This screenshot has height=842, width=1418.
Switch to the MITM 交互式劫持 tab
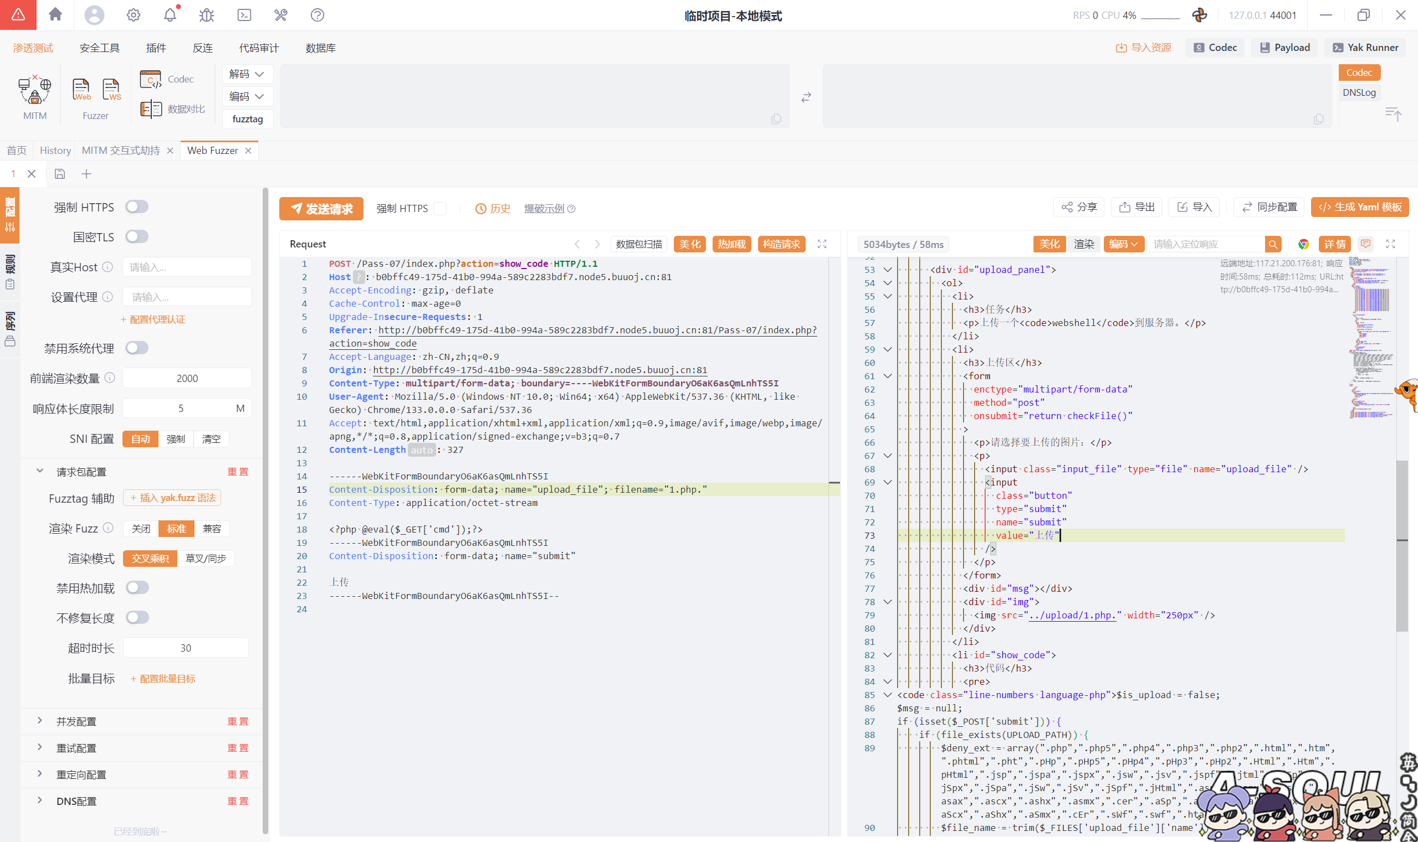[121, 151]
